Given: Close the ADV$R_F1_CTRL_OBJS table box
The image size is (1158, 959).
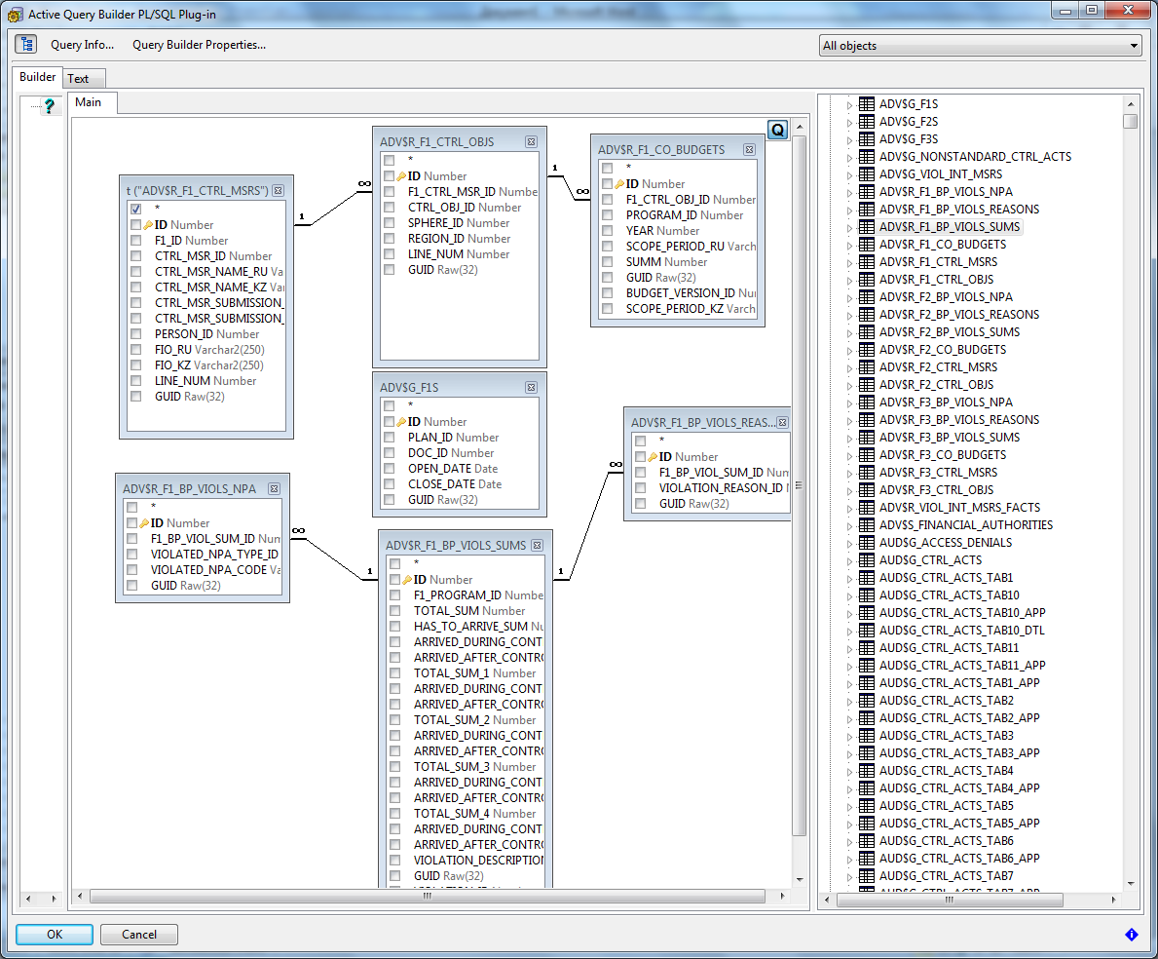Looking at the screenshot, I should [x=531, y=142].
